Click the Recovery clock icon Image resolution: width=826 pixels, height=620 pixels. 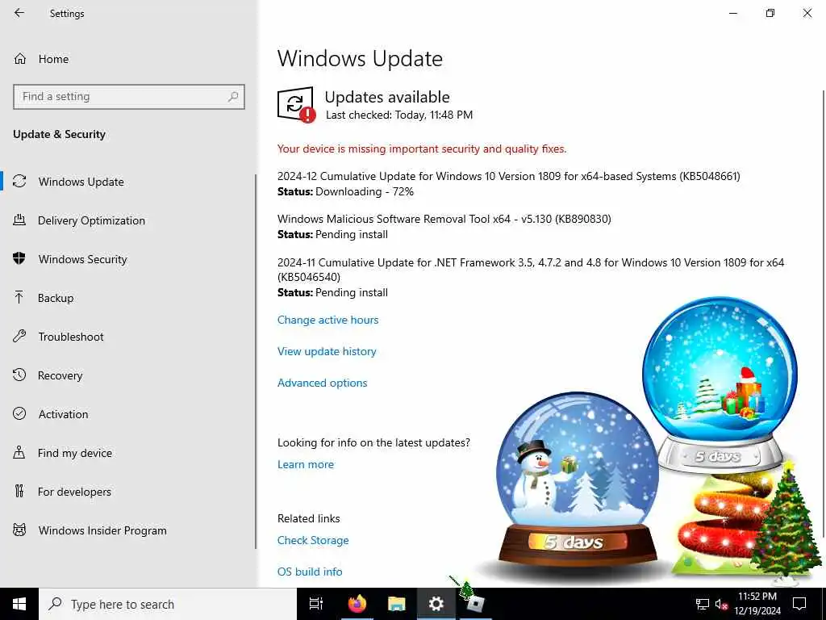pos(19,375)
